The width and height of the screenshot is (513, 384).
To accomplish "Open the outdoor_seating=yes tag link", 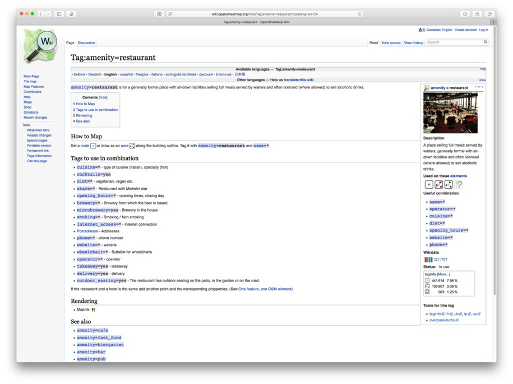I will pyautogui.click(x=101, y=281).
